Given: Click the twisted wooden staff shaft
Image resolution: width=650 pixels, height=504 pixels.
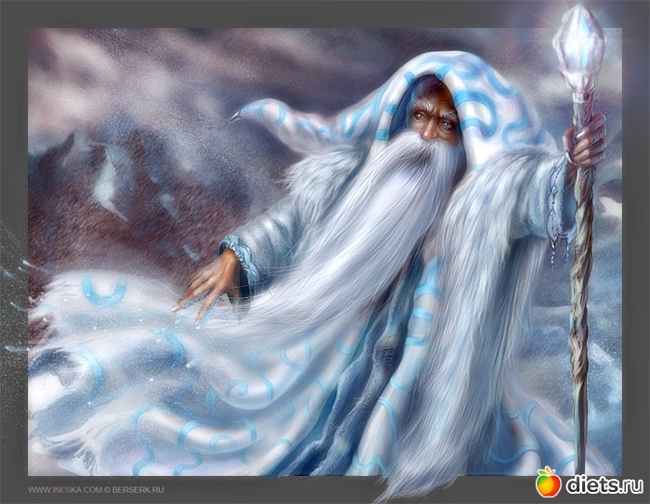Looking at the screenshot, I should tap(582, 297).
